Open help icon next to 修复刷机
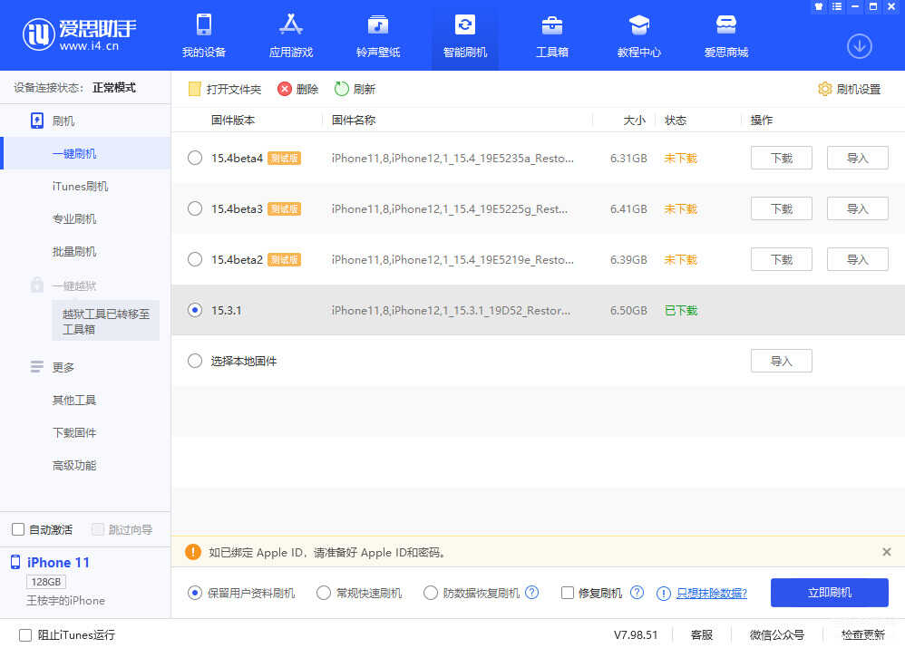 click(637, 593)
